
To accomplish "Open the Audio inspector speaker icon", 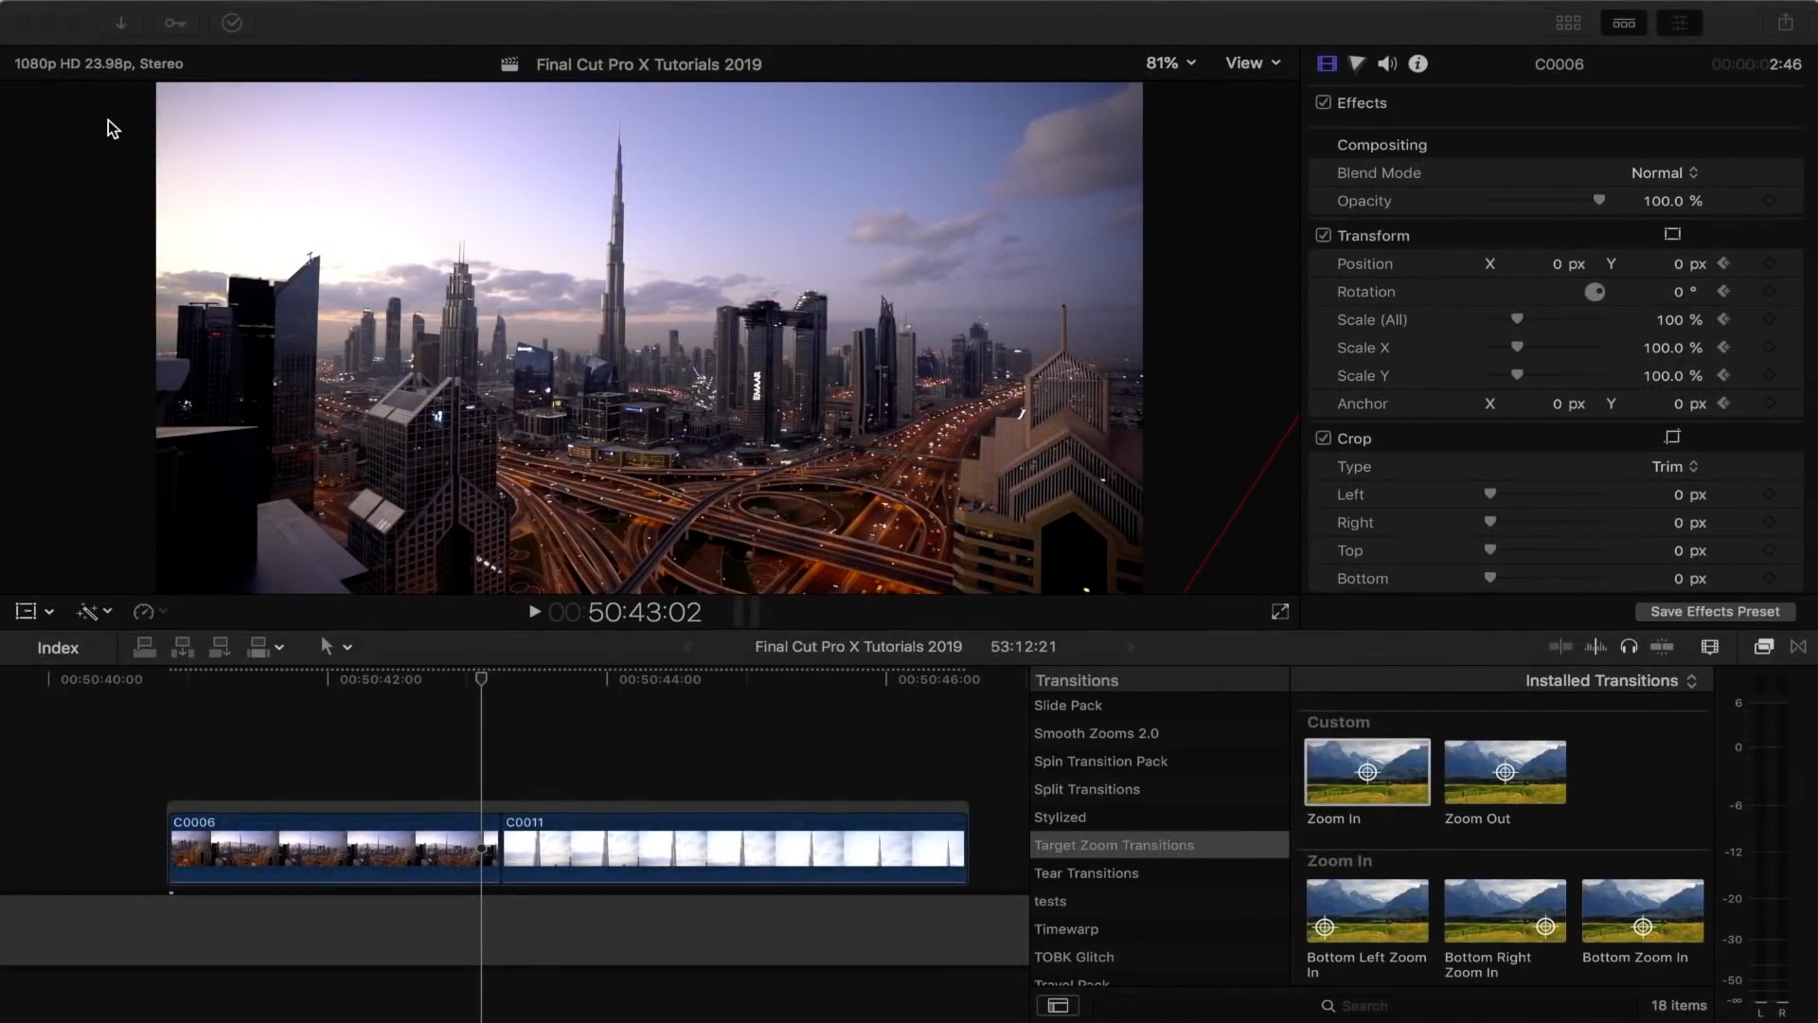I will (x=1387, y=63).
